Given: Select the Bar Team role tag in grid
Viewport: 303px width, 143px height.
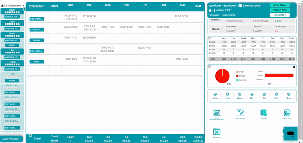Looking at the screenshot, I should click(x=37, y=51).
